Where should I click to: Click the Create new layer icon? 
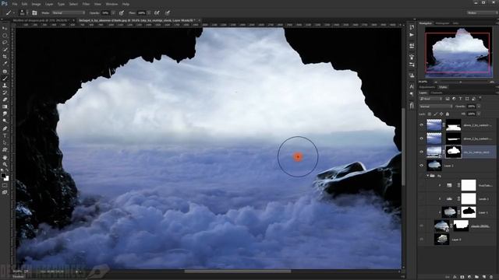click(x=484, y=277)
